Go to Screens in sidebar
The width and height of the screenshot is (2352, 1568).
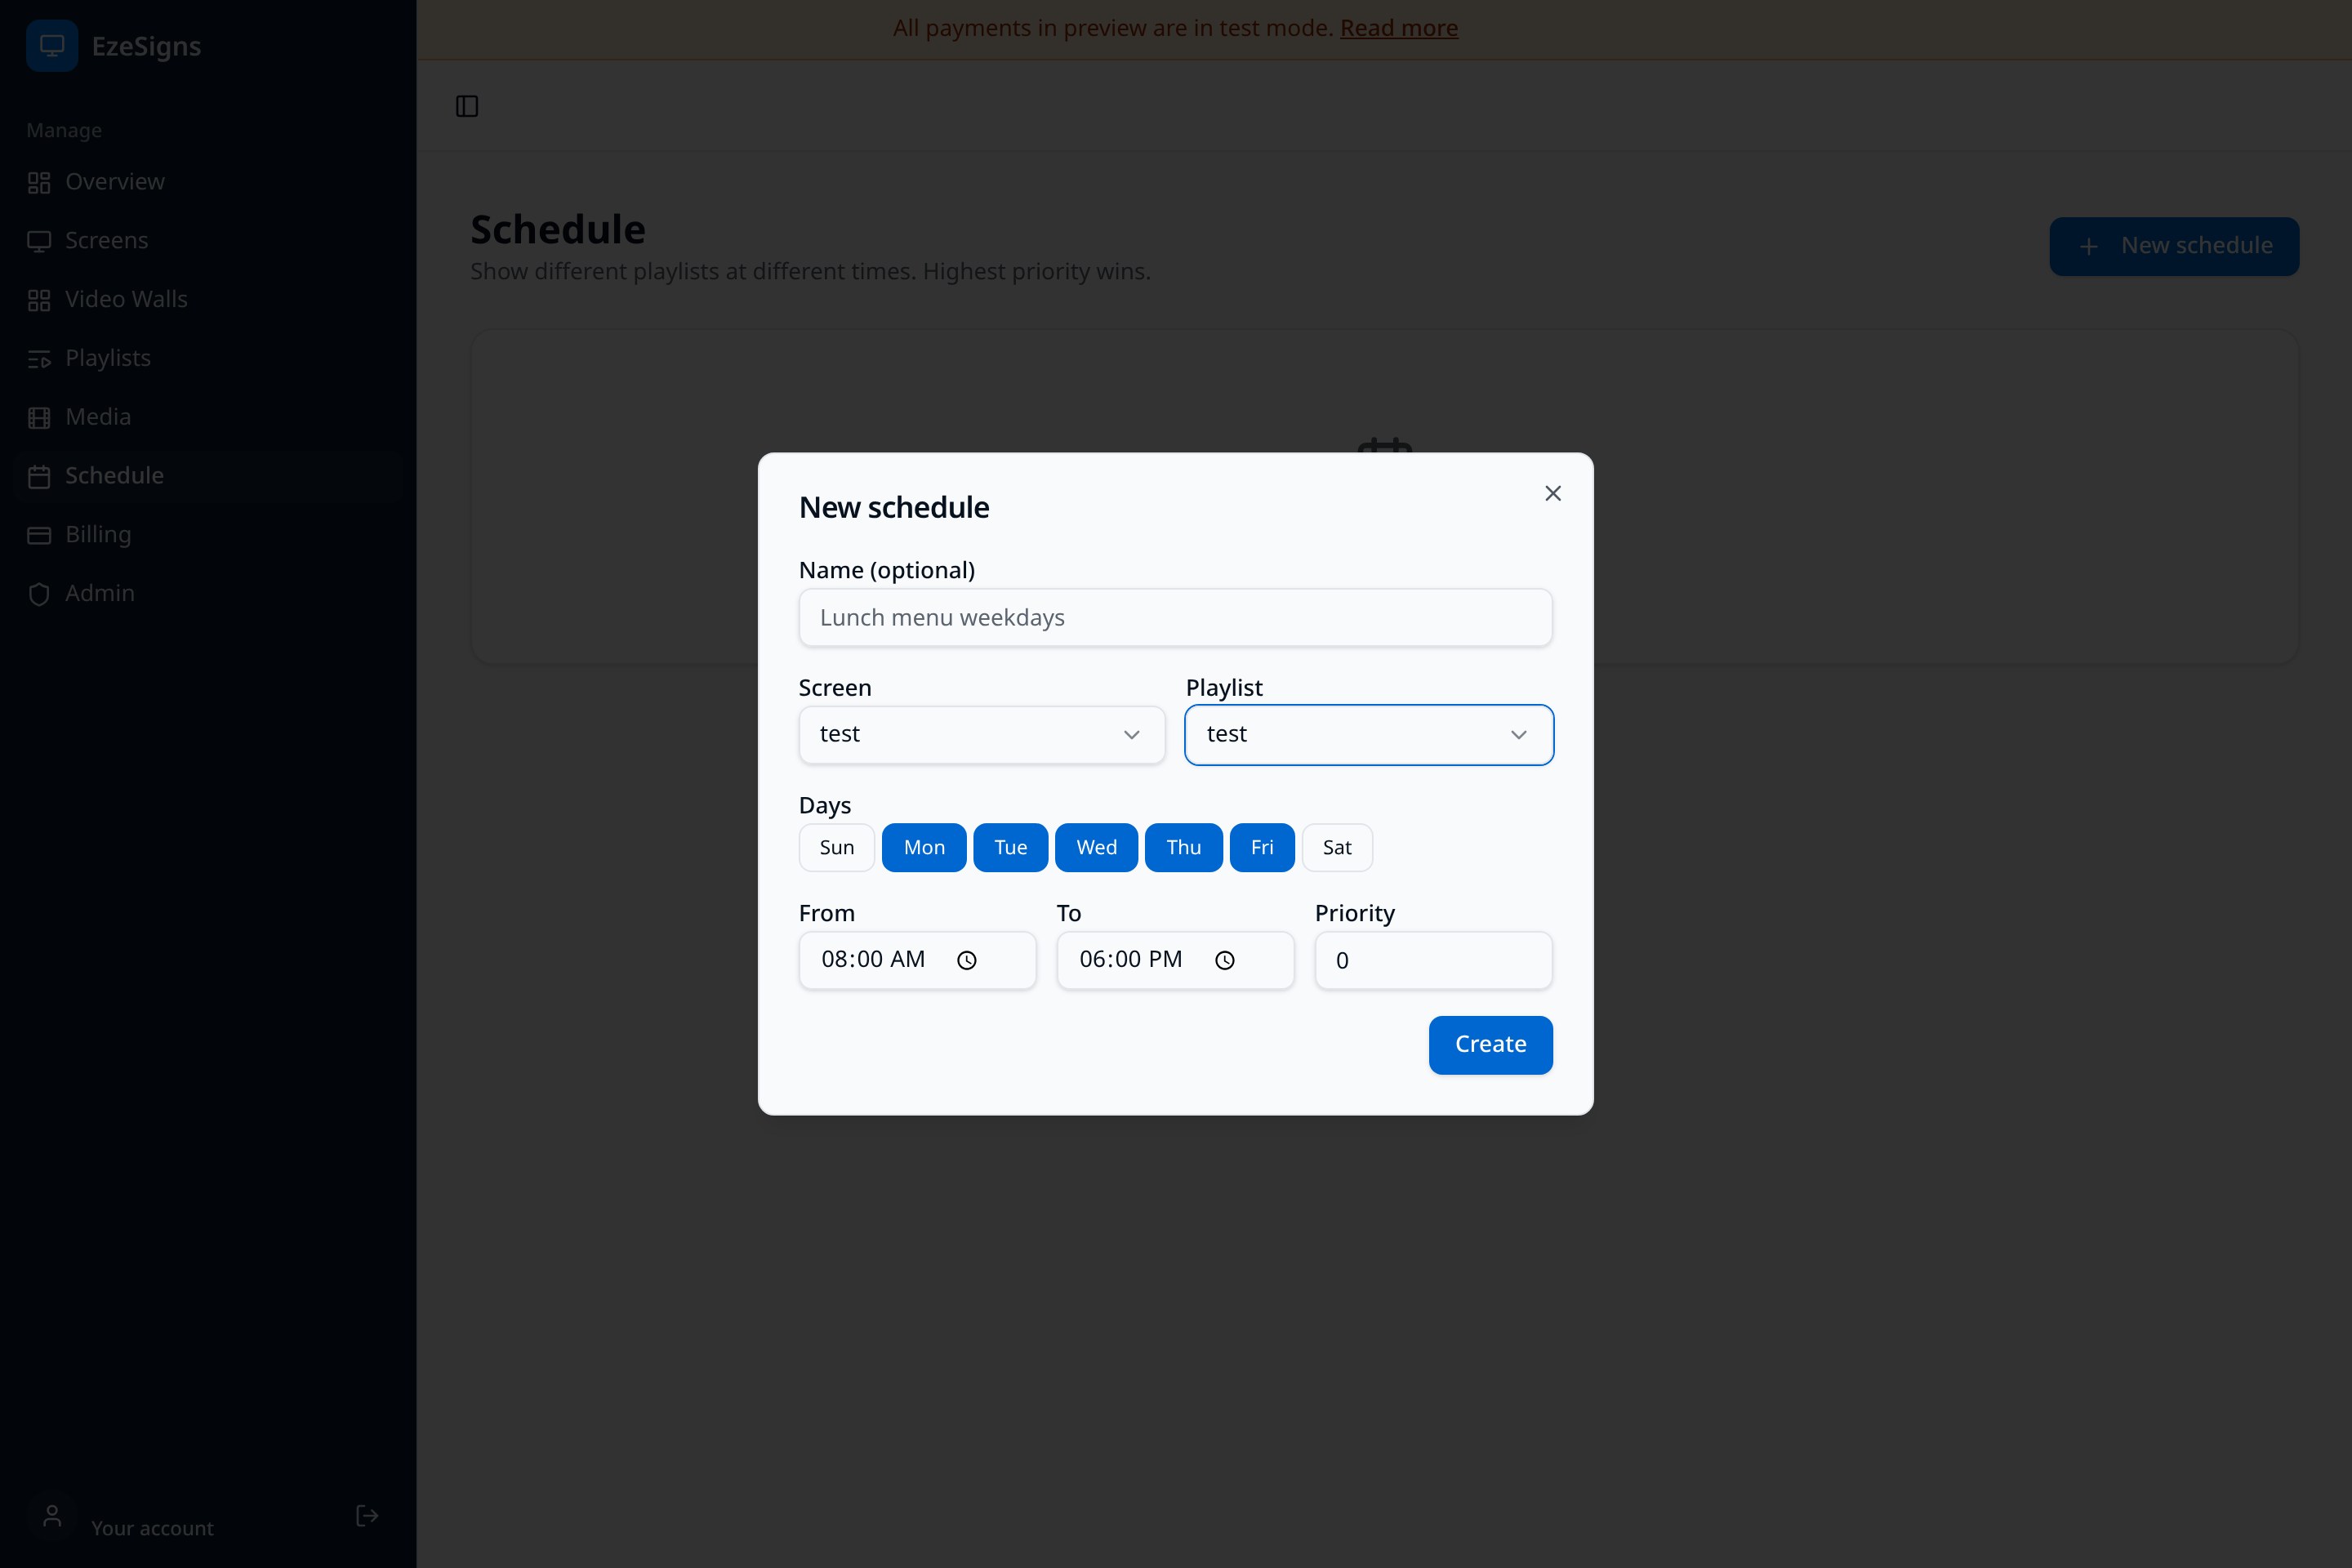(x=208, y=241)
